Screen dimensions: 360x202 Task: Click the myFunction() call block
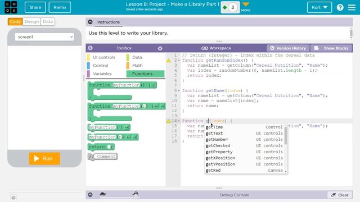coord(109,127)
